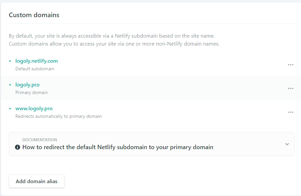
Task: Click the Custom domains heading
Action: click(x=34, y=15)
